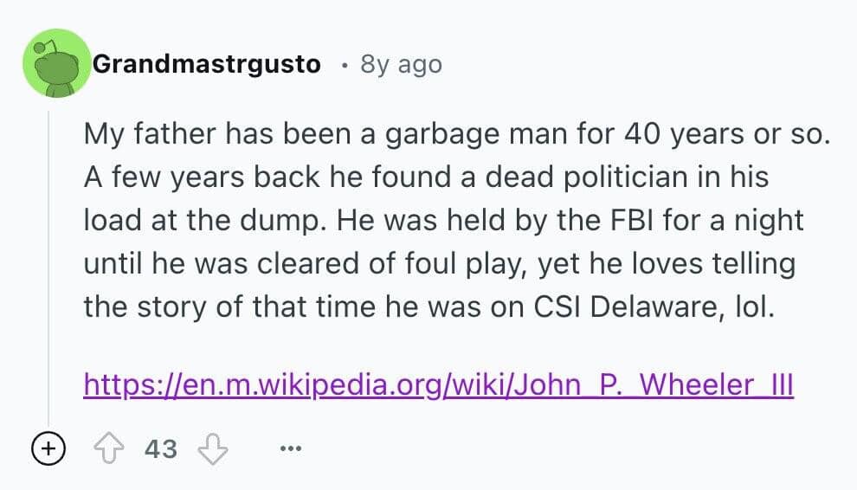Click the dot separator before the timestamp

(x=345, y=65)
